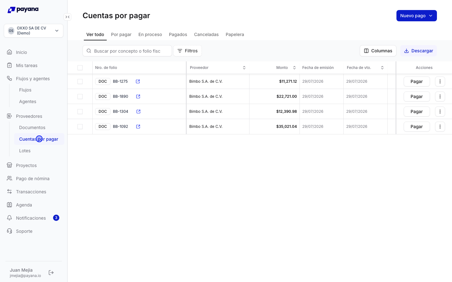Open more options for BB-1304 row
Viewport: 452px width, 282px height.
(440, 112)
